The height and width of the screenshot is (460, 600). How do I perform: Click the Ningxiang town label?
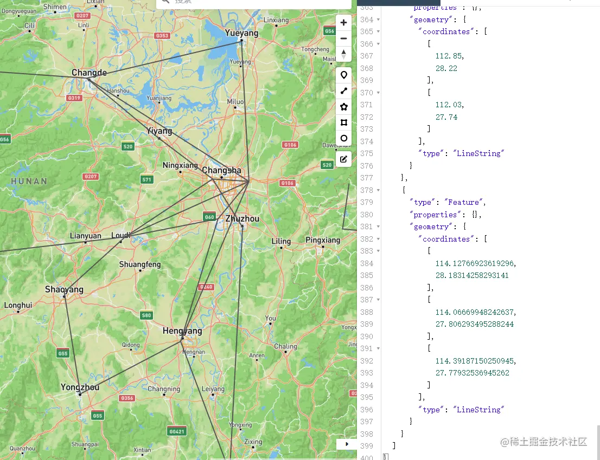180,165
